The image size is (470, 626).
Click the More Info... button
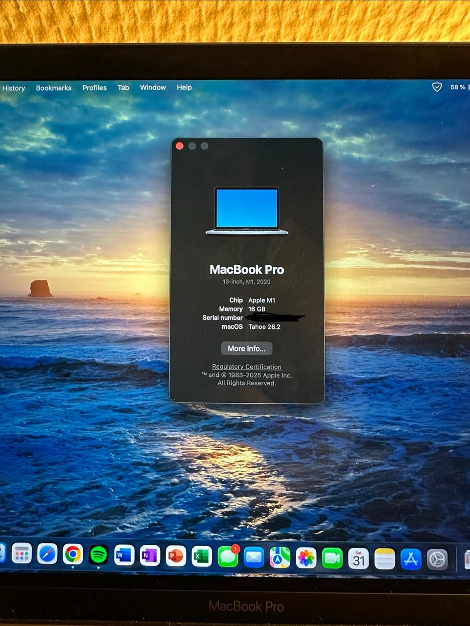(247, 348)
